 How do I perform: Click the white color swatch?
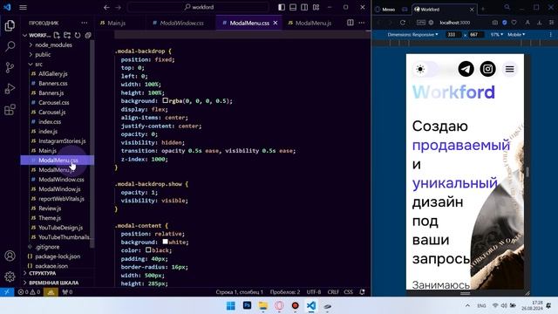point(165,242)
